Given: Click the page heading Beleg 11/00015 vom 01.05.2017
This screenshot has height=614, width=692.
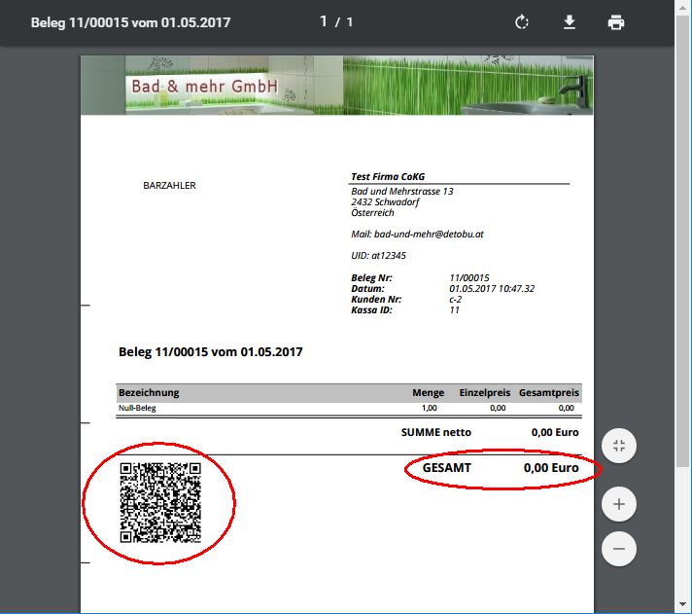Looking at the screenshot, I should (211, 352).
